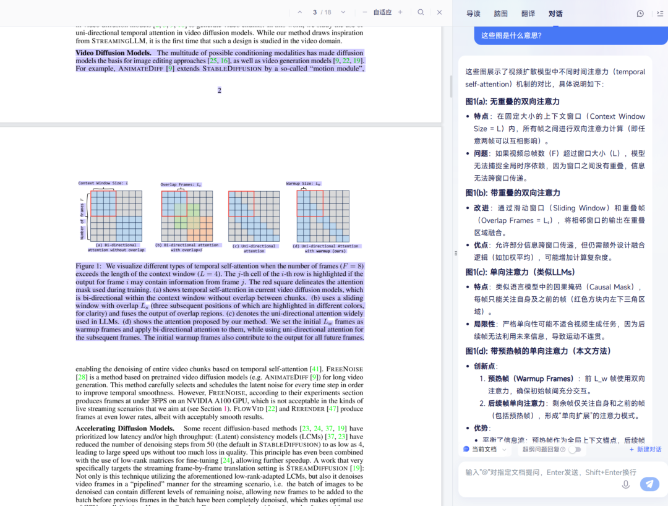Screen dimensions: 668x506
Task: Go to the previous PDF page
Action: pyautogui.click(x=300, y=12)
